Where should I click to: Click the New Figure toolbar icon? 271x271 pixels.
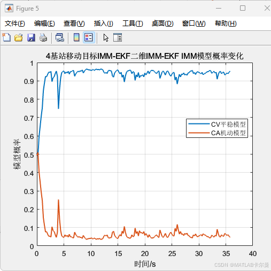click(6, 37)
